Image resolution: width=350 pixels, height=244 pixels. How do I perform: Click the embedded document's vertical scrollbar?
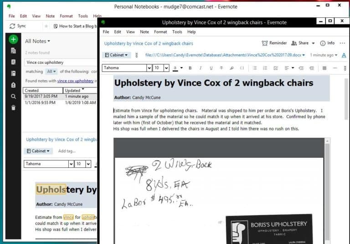327,191
